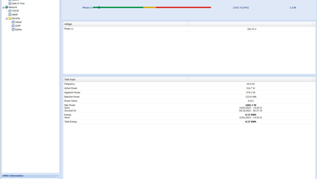Click the globe icon beside Network
317x179 pixels.
click(x=7, y=7)
